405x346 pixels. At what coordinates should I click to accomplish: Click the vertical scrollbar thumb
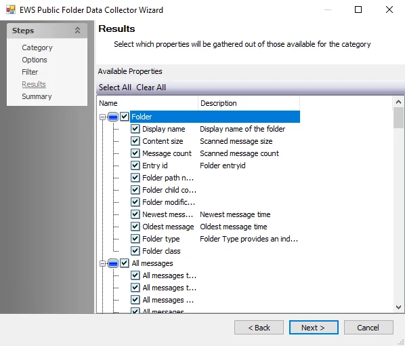(398, 118)
